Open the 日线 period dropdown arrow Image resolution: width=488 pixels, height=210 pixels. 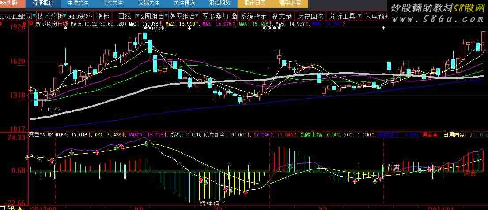[x=137, y=15]
